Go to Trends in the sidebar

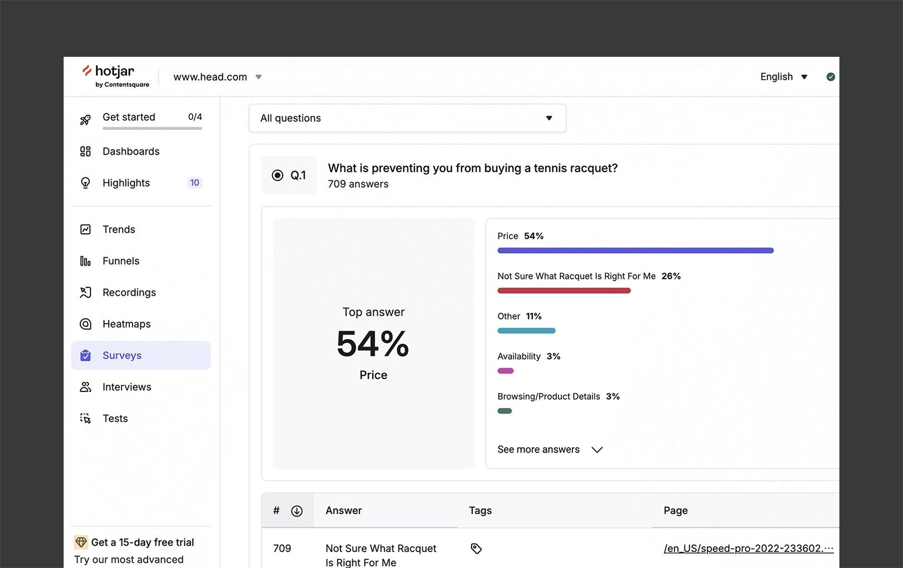click(141, 229)
